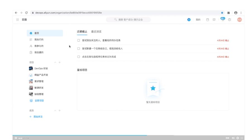
Task: Open the 精益产品开发 project name
Action: pyautogui.click(x=41, y=75)
